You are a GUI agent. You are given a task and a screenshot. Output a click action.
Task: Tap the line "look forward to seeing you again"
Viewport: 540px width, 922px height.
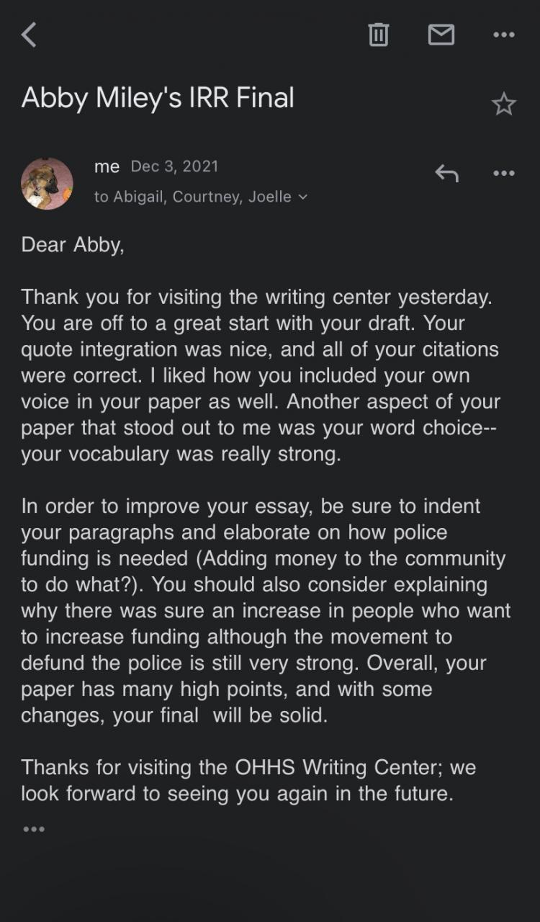[x=237, y=794]
